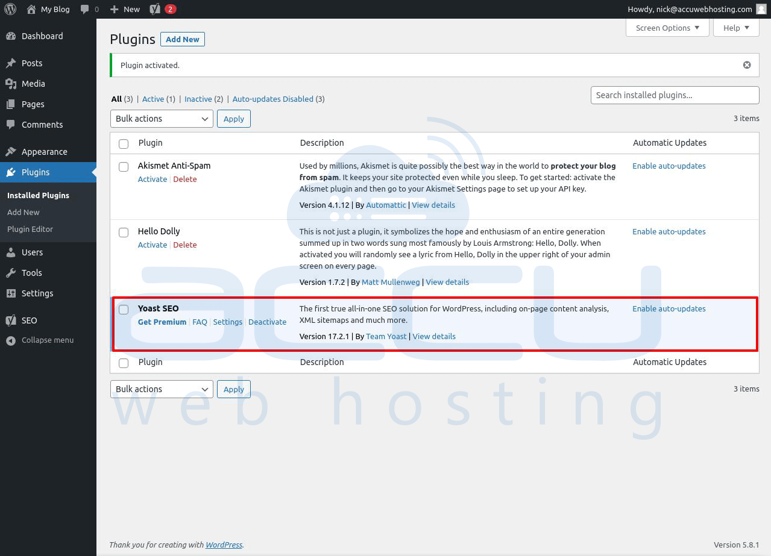Dismiss the Plugin activated notice
The width and height of the screenshot is (771, 556).
coord(747,65)
